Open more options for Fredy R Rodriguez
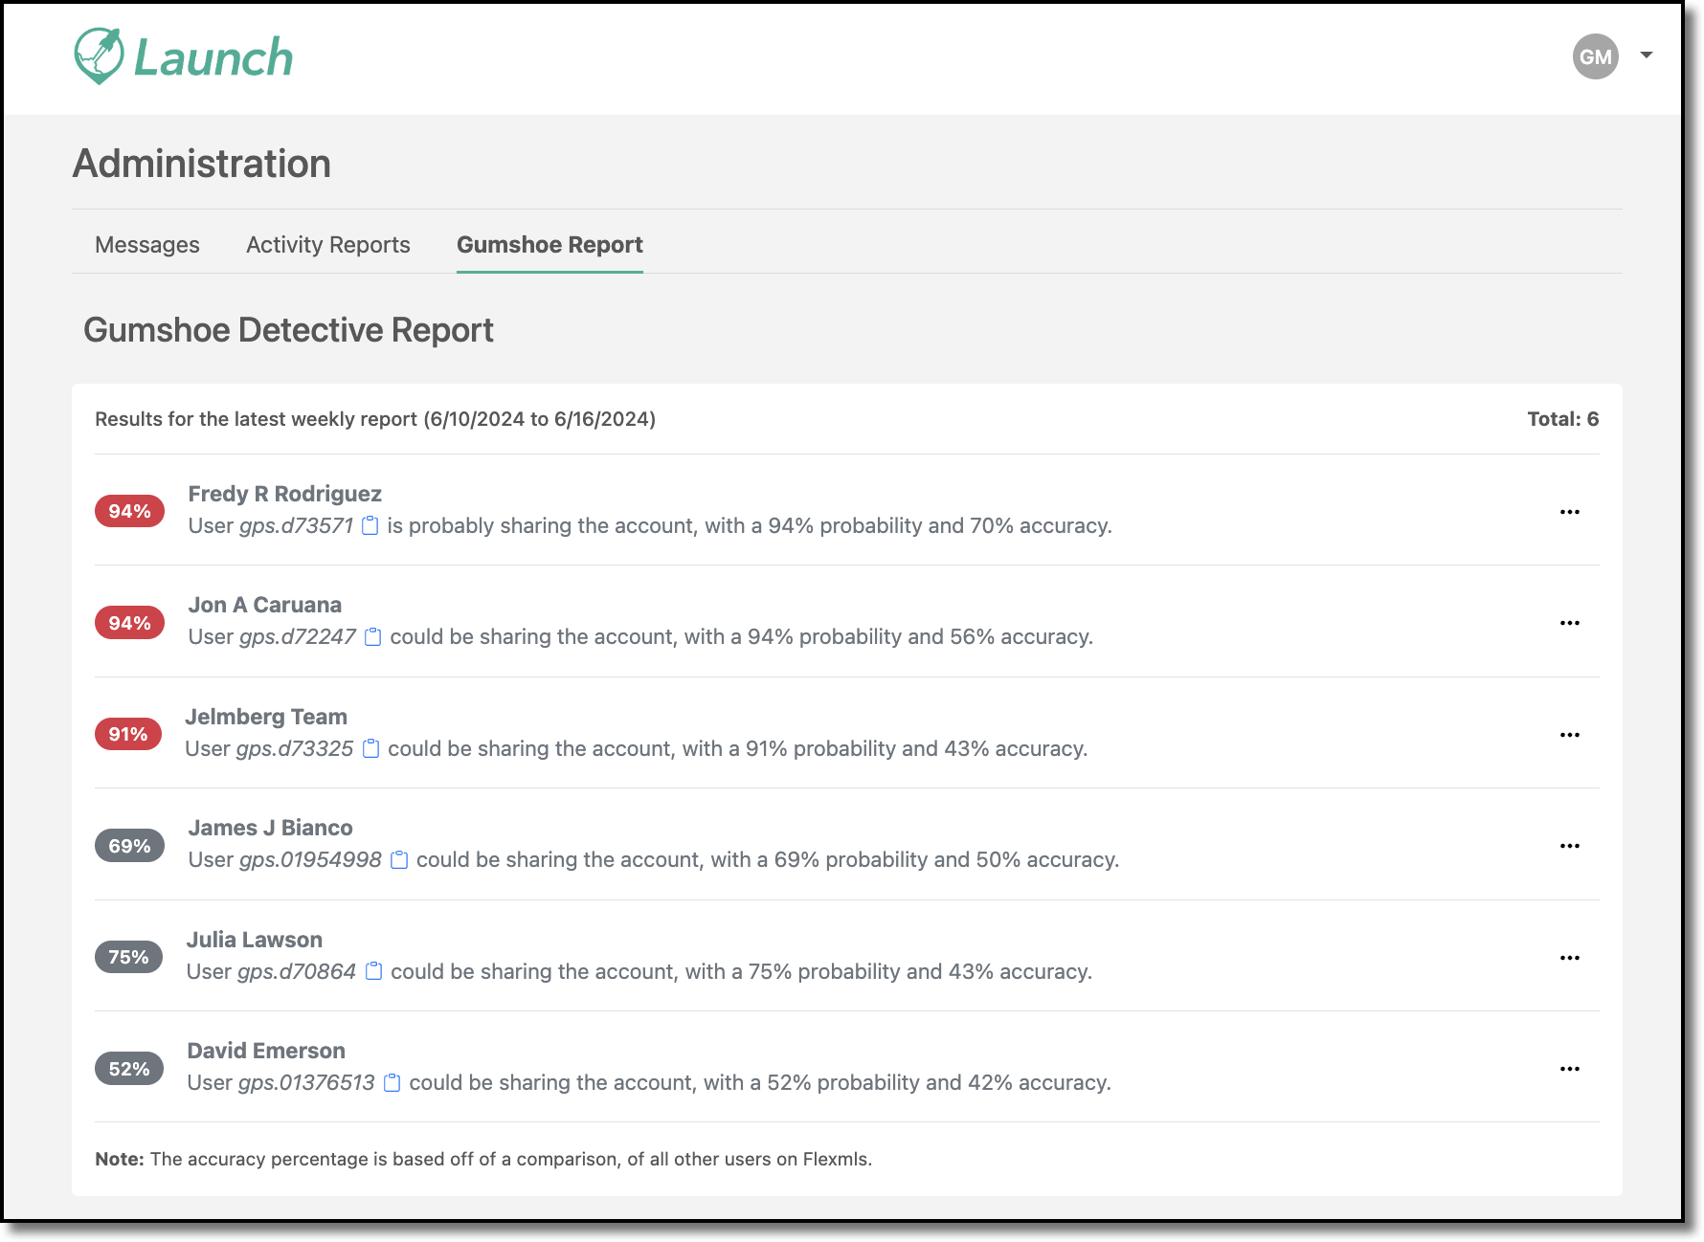This screenshot has width=1704, height=1242. click(x=1570, y=512)
